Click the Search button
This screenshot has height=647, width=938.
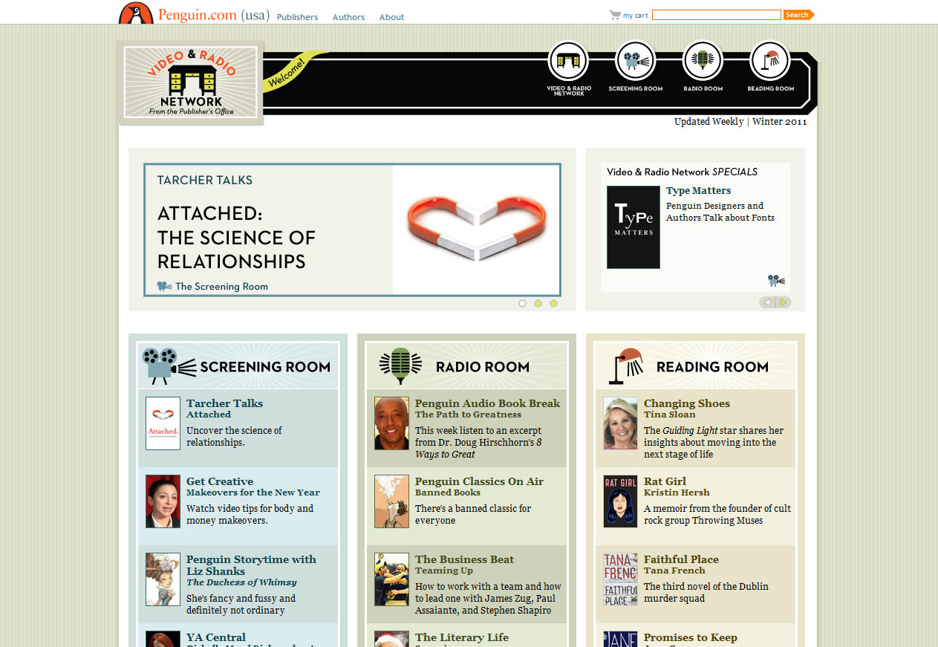tap(799, 15)
